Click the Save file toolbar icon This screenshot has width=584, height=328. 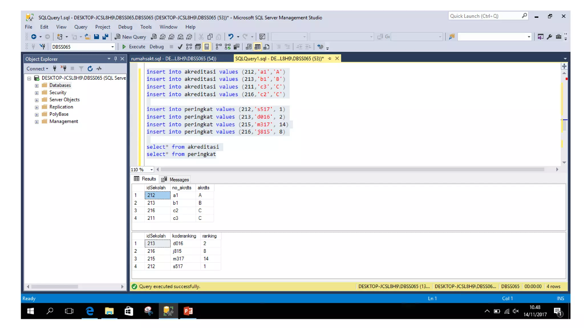[96, 37]
